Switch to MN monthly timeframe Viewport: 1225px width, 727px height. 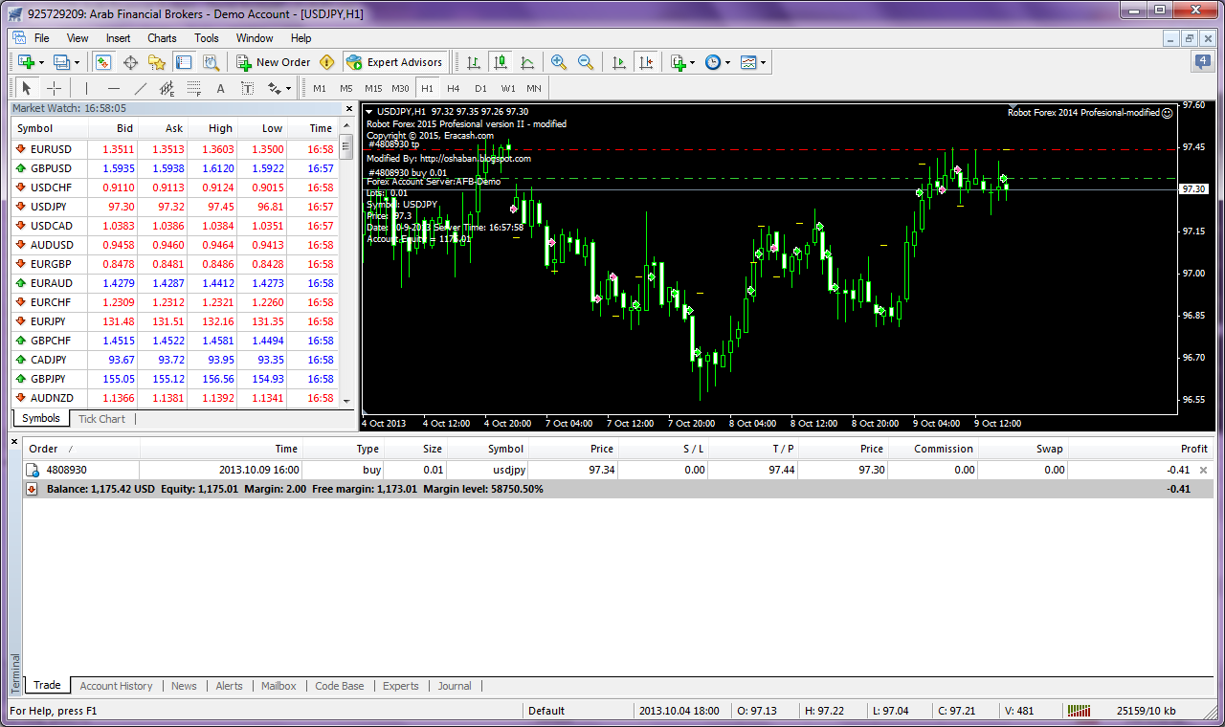coord(534,88)
